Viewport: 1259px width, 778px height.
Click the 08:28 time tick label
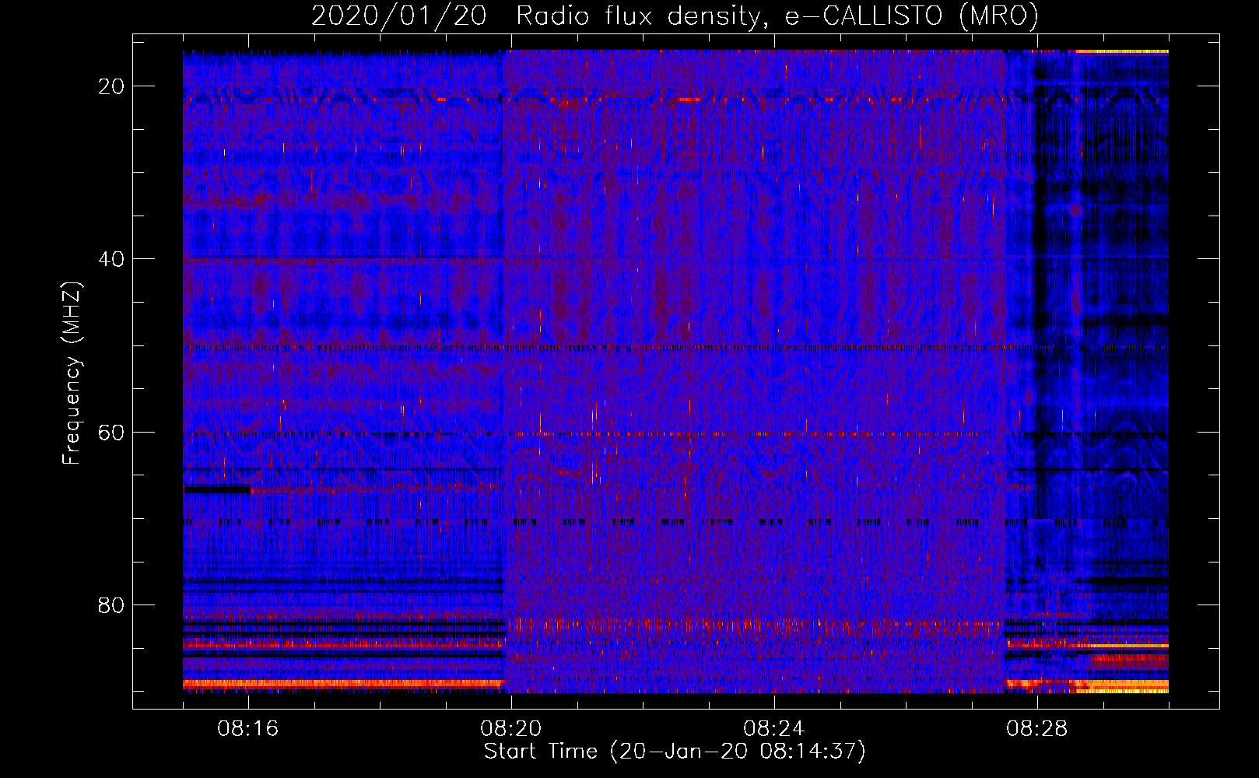coord(1037,729)
